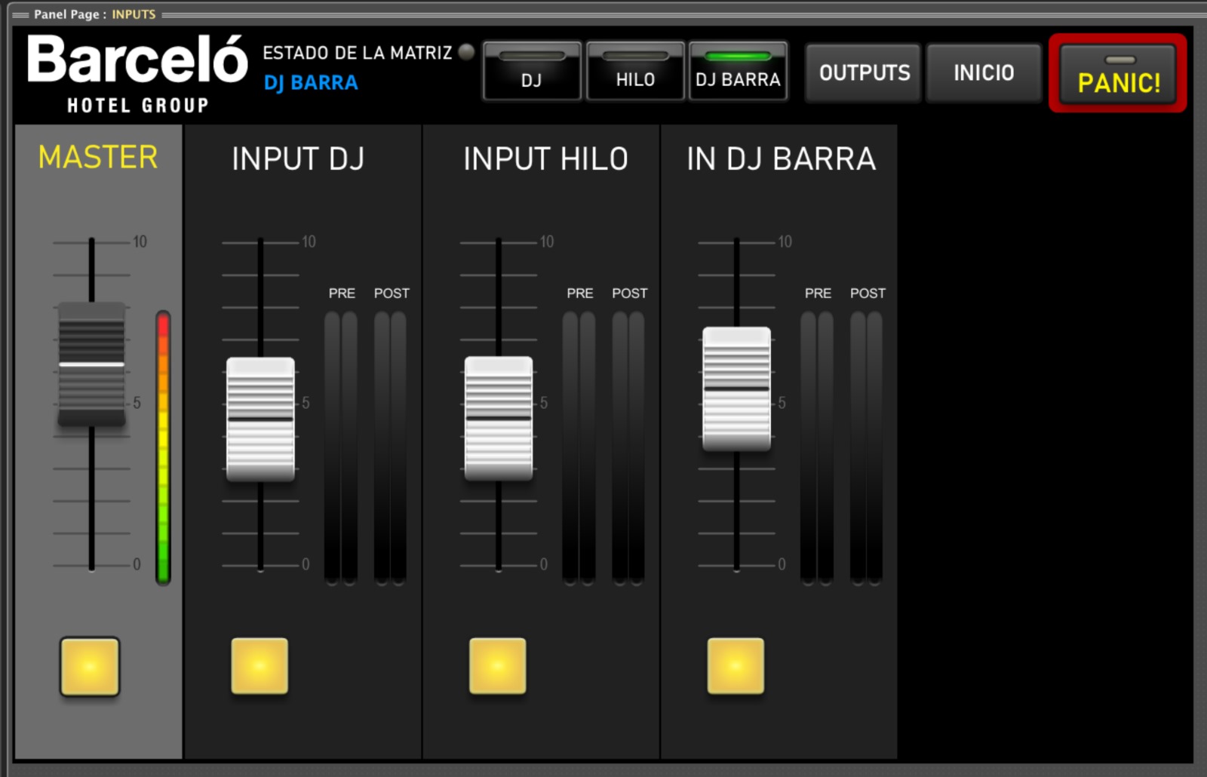This screenshot has width=1207, height=777.
Task: Click the INPUT HILO fader knob
Action: tap(499, 418)
